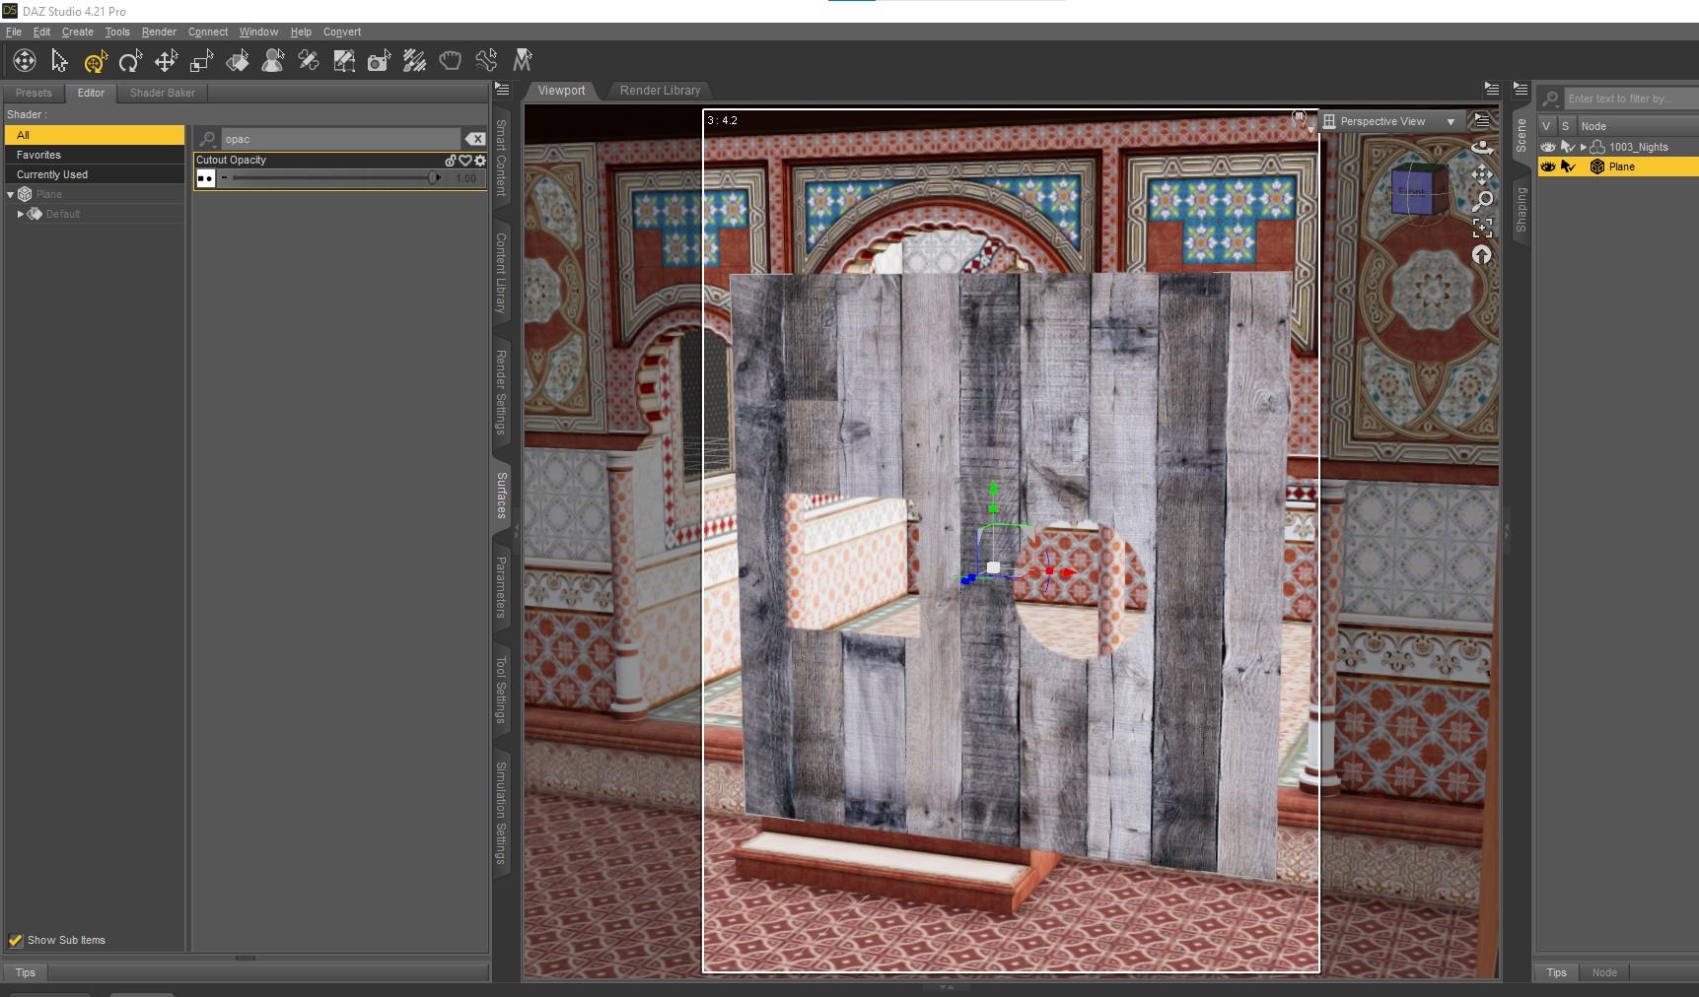Activate the Rotate tool in toolbar
Screen dimensions: 1699x997
pos(131,61)
